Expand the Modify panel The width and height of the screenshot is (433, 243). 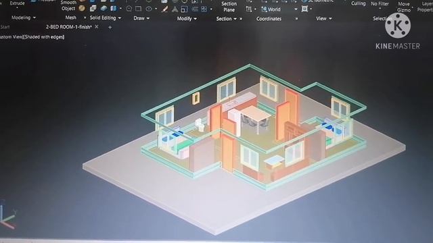187,19
